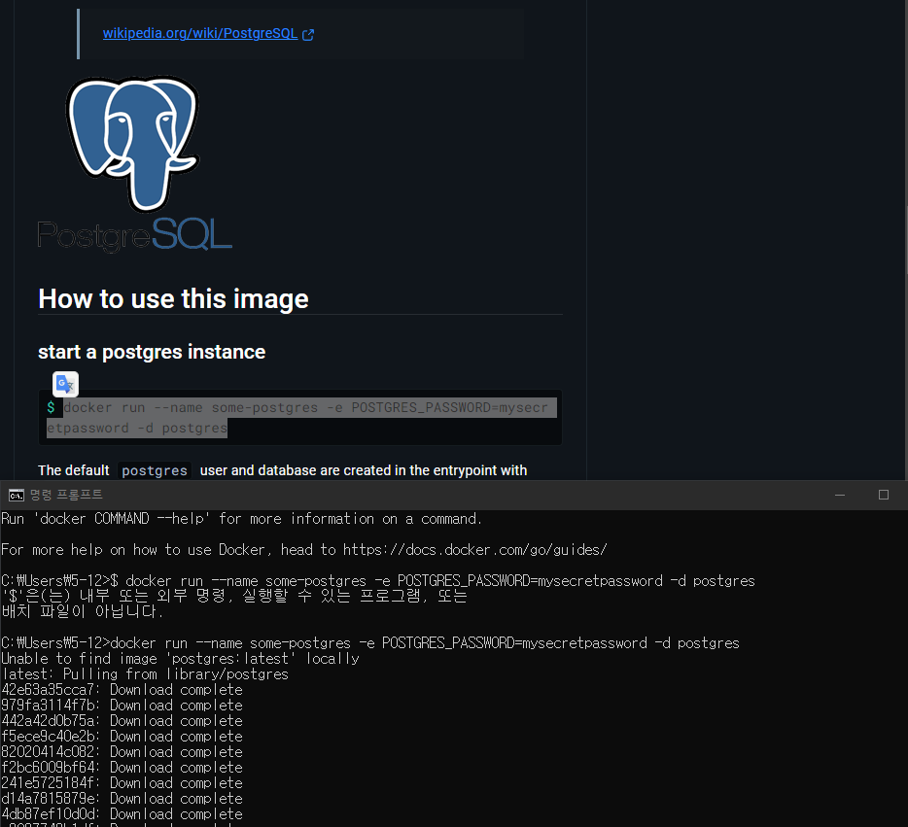This screenshot has height=827, width=908.
Task: Maximize the Command Prompt window
Action: pyautogui.click(x=883, y=495)
